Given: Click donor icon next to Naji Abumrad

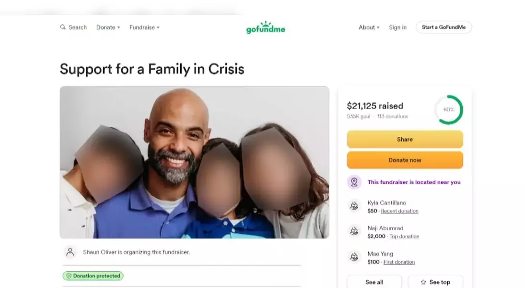Looking at the screenshot, I should coord(354,231).
